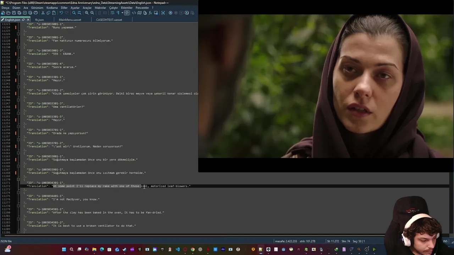The image size is (454, 255).
Task: Collapse the fold marker at line 11242
Action: coord(18,87)
